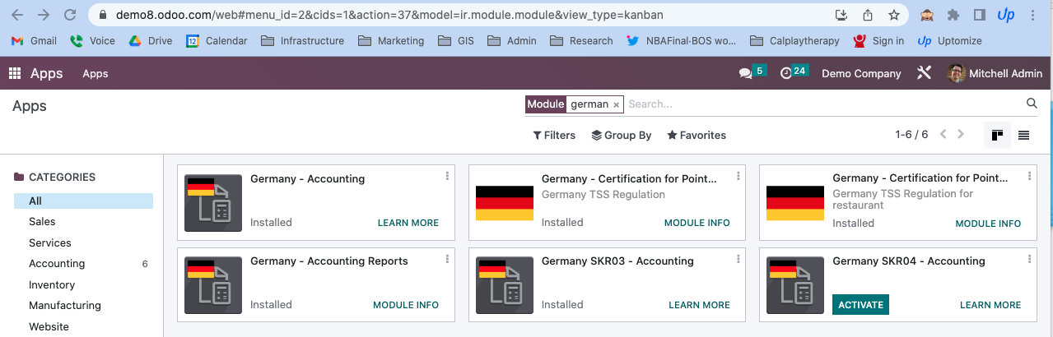
Task: Go to next page arrow in pager
Action: tap(961, 135)
